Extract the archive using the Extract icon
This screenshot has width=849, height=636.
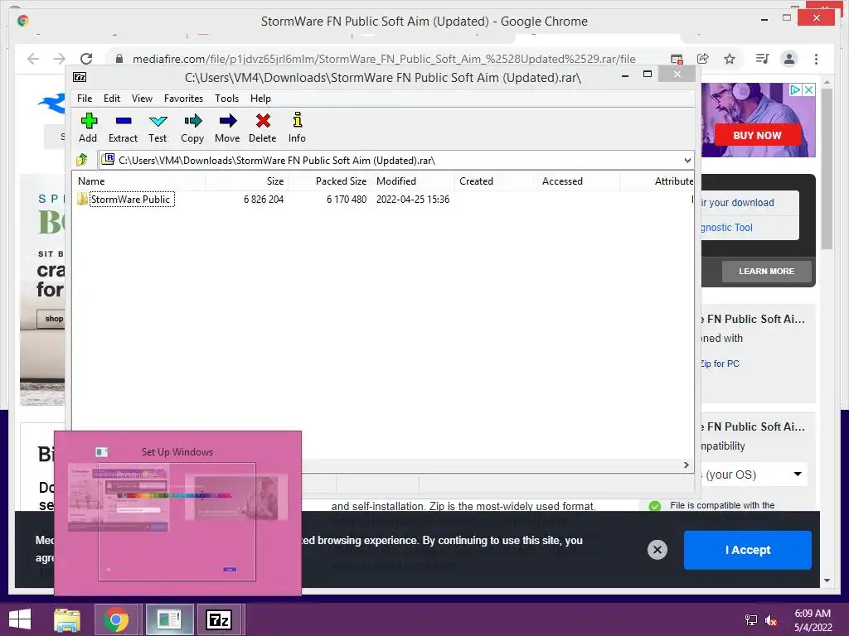[x=123, y=128]
